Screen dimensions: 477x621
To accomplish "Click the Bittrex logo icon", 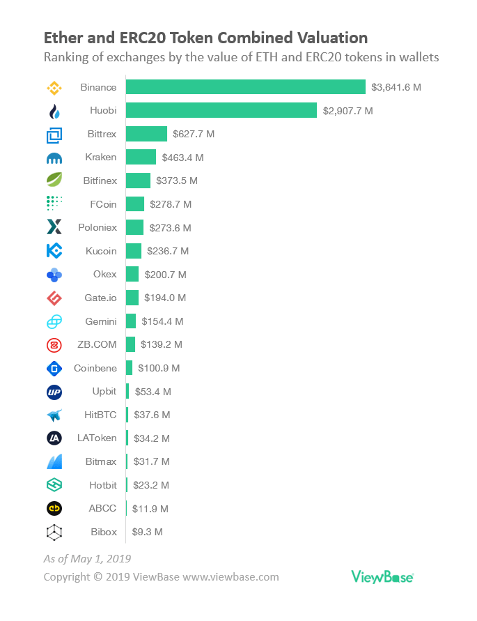I will coord(54,135).
